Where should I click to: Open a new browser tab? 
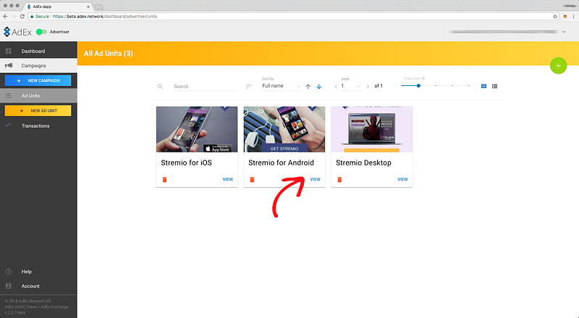click(x=98, y=7)
